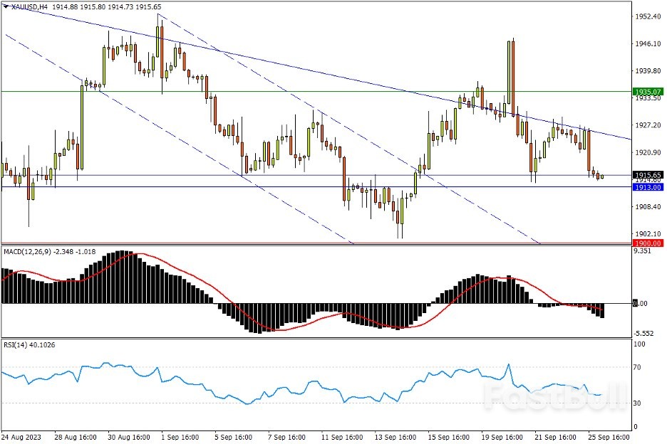667x444 pixels.
Task: Click the 24 Aug 2023 date label
Action: [x=21, y=435]
